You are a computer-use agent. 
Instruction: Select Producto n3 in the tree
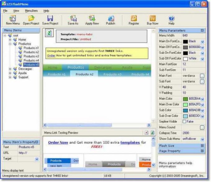click(31, 56)
